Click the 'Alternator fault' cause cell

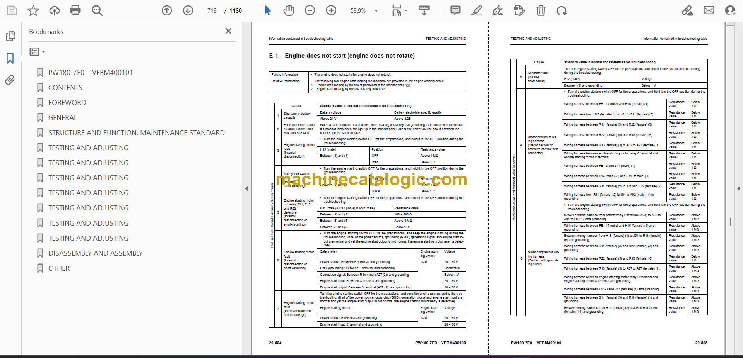543,77
